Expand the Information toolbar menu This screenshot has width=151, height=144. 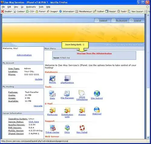[x=67, y=11]
